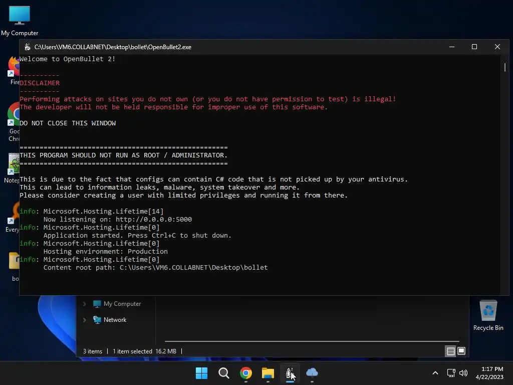Click 'Application started. Press Ctrl+C' line

pyautogui.click(x=137, y=236)
